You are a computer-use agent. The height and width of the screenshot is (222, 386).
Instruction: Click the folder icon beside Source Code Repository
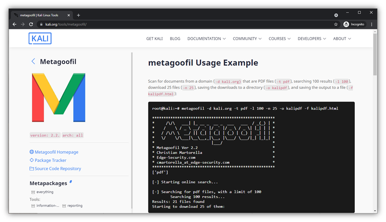tap(32, 169)
